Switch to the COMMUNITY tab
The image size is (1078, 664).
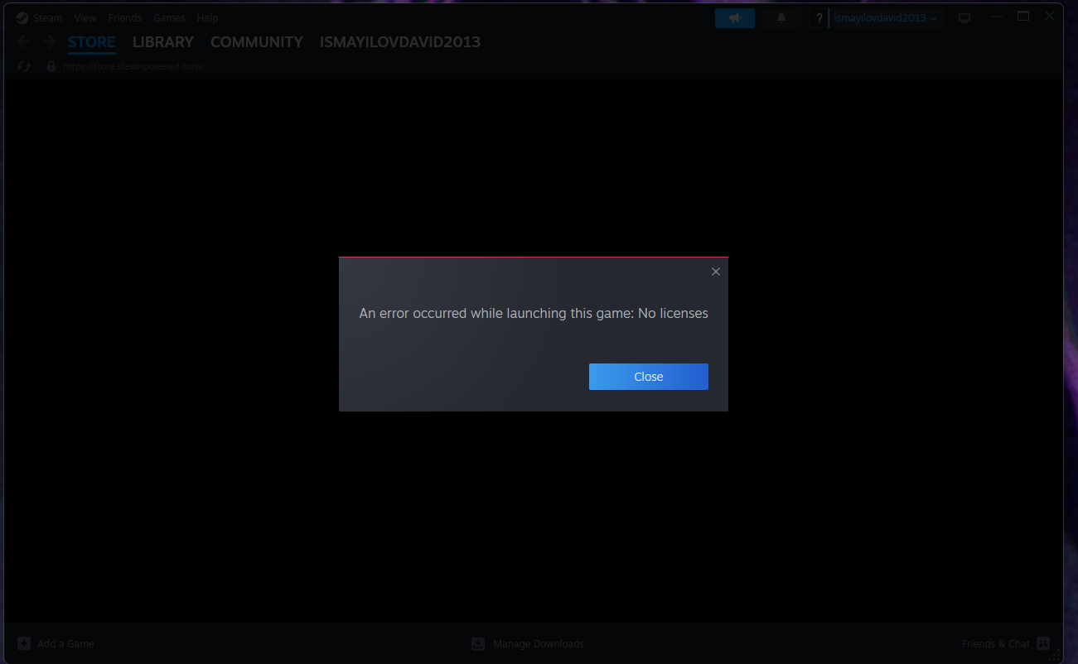click(257, 42)
